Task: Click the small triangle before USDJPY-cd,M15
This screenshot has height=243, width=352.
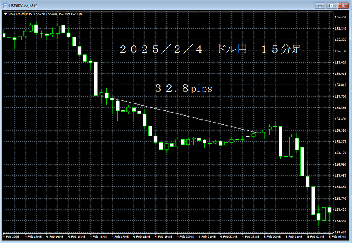Action: 5,14
